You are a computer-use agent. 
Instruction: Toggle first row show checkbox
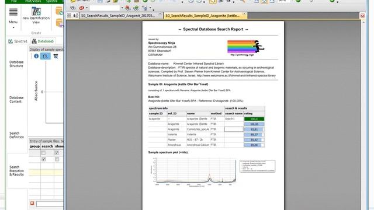pos(57,153)
